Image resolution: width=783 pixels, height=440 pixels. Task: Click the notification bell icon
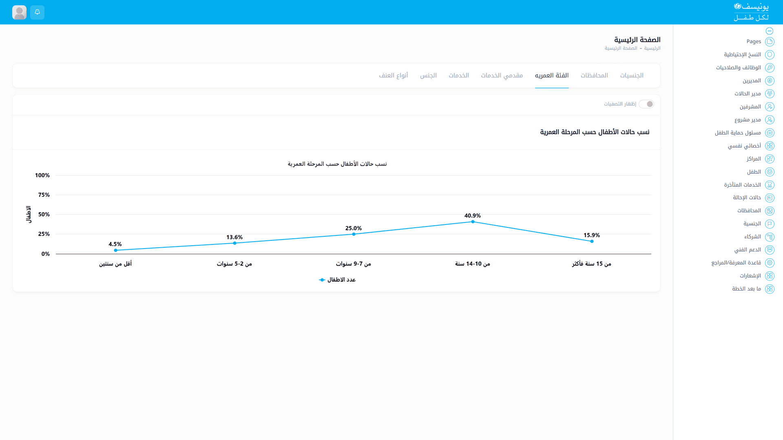pyautogui.click(x=37, y=12)
